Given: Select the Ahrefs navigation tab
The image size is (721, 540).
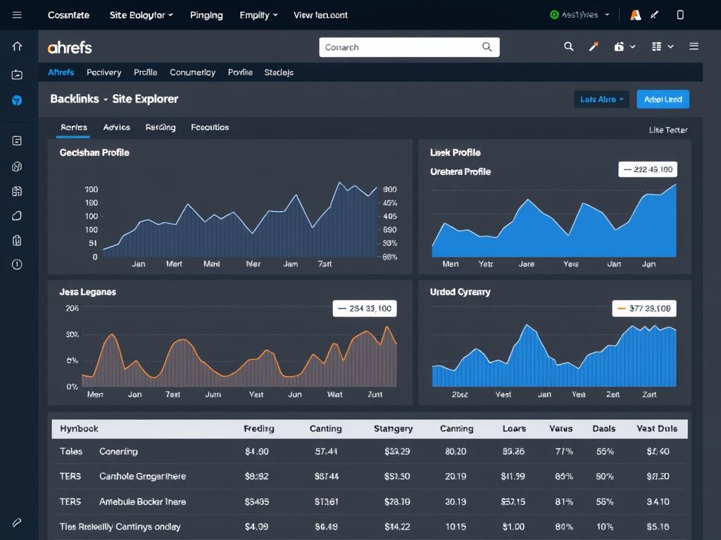Looking at the screenshot, I should [61, 72].
